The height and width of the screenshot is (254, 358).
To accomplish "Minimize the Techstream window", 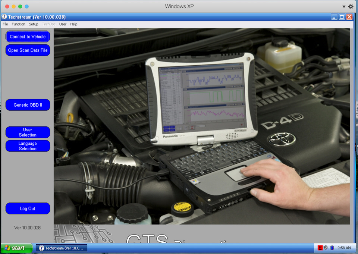I will pyautogui.click(x=334, y=17).
